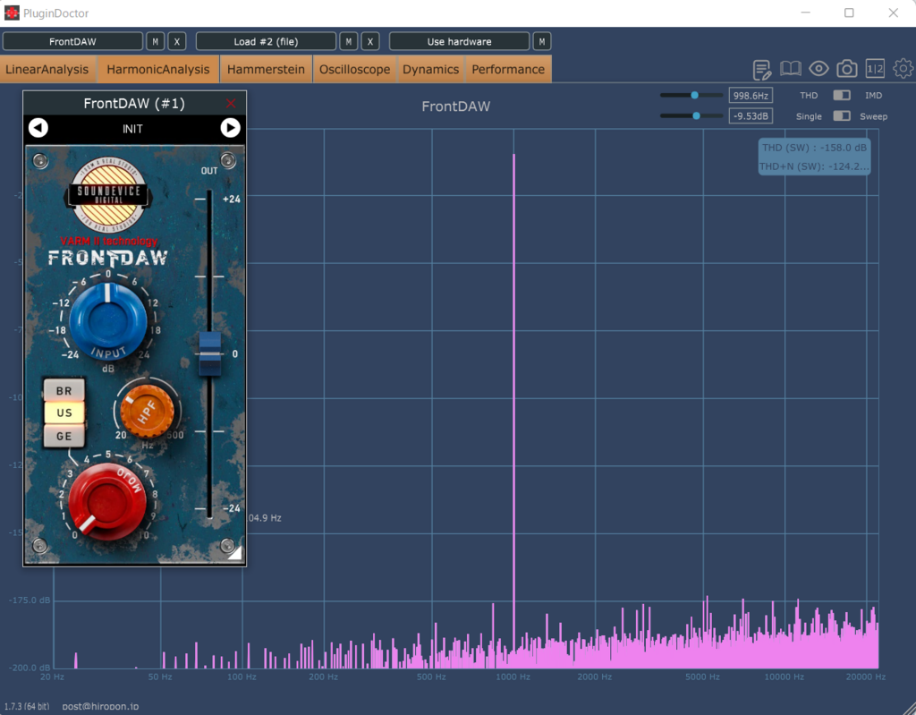Viewport: 916px width, 715px height.
Task: Open settings with the gear icon
Action: click(903, 69)
